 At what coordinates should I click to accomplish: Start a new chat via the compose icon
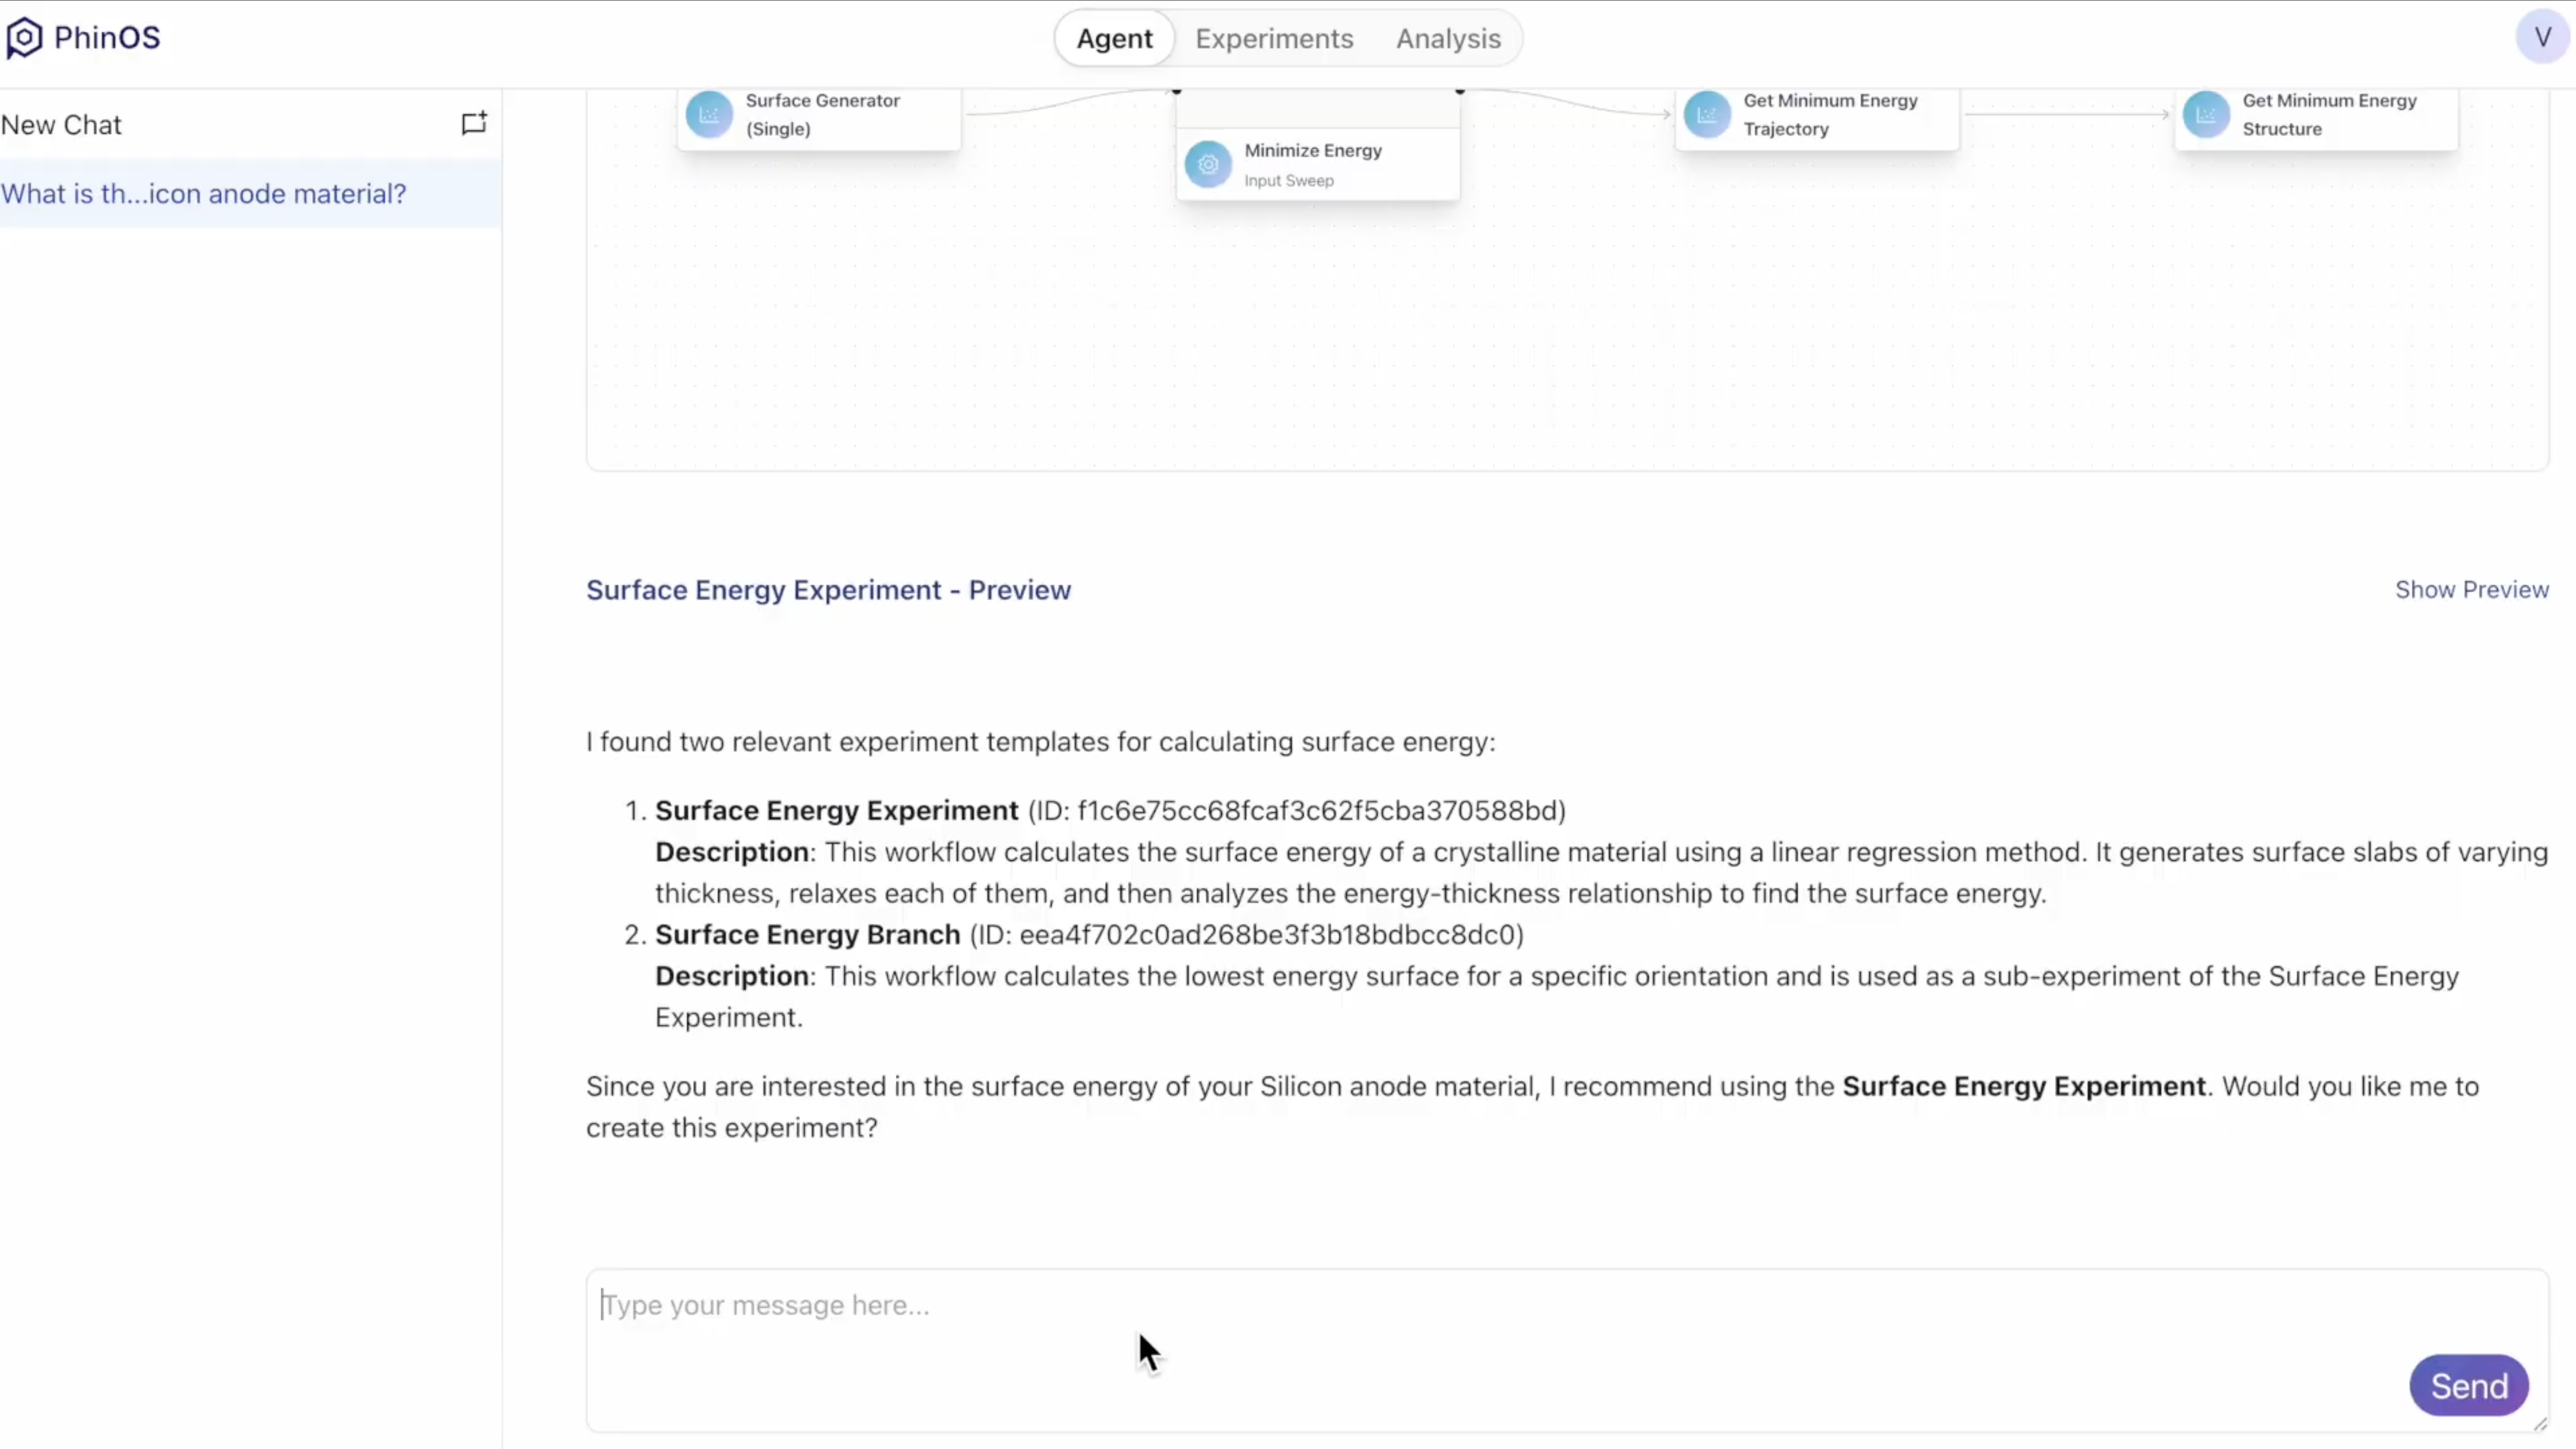point(474,123)
